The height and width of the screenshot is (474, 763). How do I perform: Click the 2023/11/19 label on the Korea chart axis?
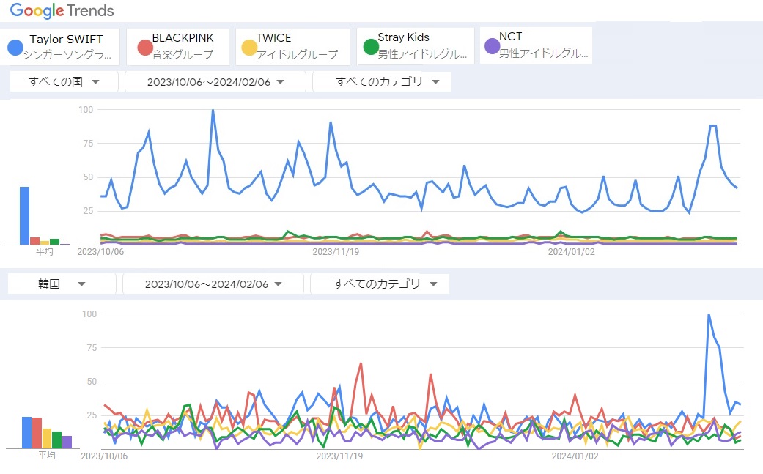(339, 455)
